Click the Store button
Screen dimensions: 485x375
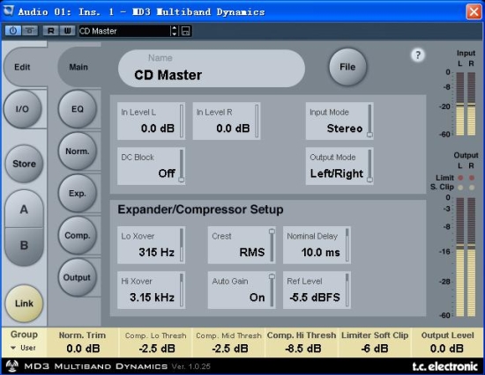pyautogui.click(x=24, y=164)
